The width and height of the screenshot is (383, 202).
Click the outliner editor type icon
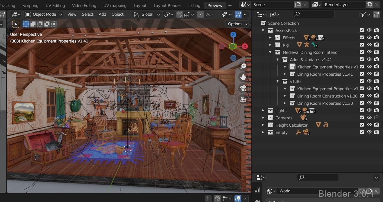[x=261, y=14]
